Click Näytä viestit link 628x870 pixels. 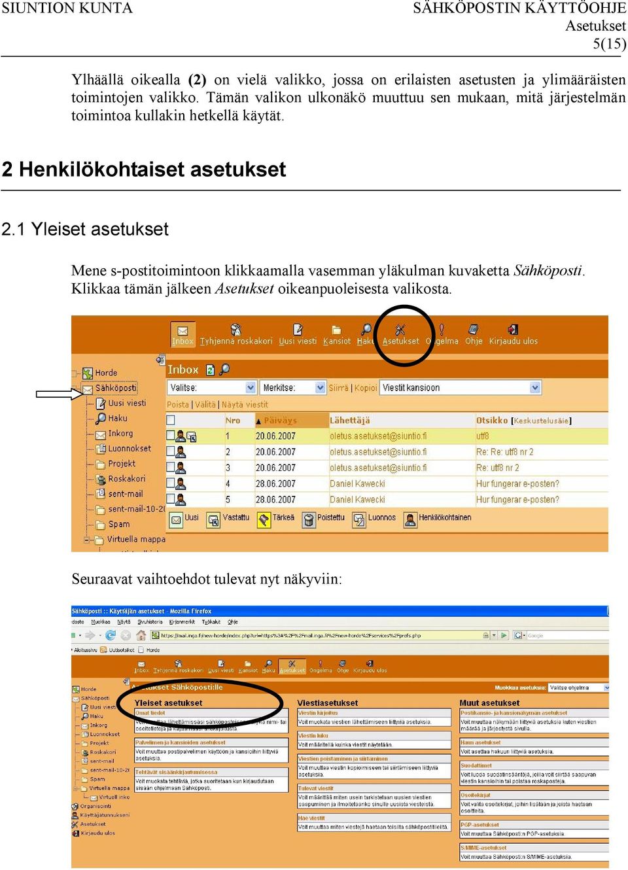(245, 405)
